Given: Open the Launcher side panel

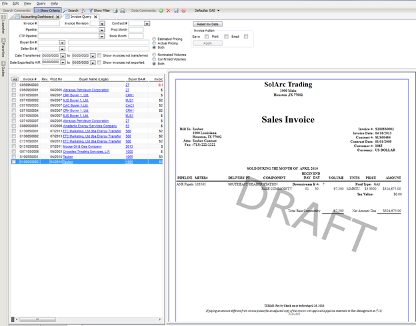Looking at the screenshot, I should (3, 27).
